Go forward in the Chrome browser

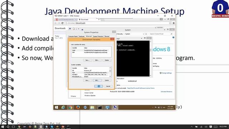pos(59,23)
